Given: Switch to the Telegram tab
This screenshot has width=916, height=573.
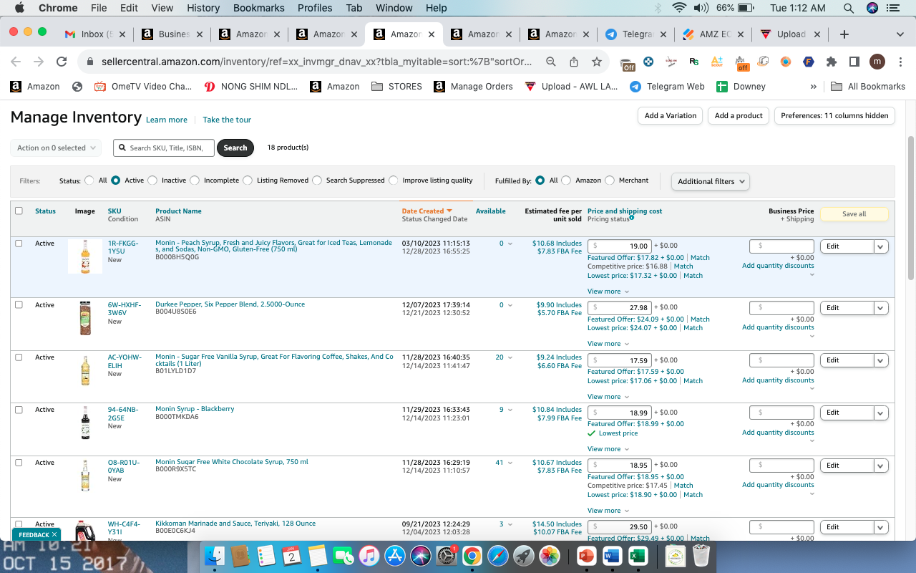Looking at the screenshot, I should coord(635,34).
